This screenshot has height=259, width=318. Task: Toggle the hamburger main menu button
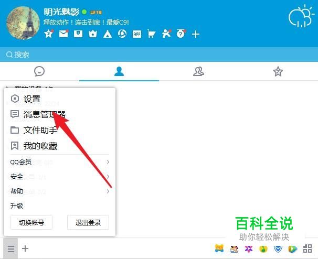click(10, 249)
